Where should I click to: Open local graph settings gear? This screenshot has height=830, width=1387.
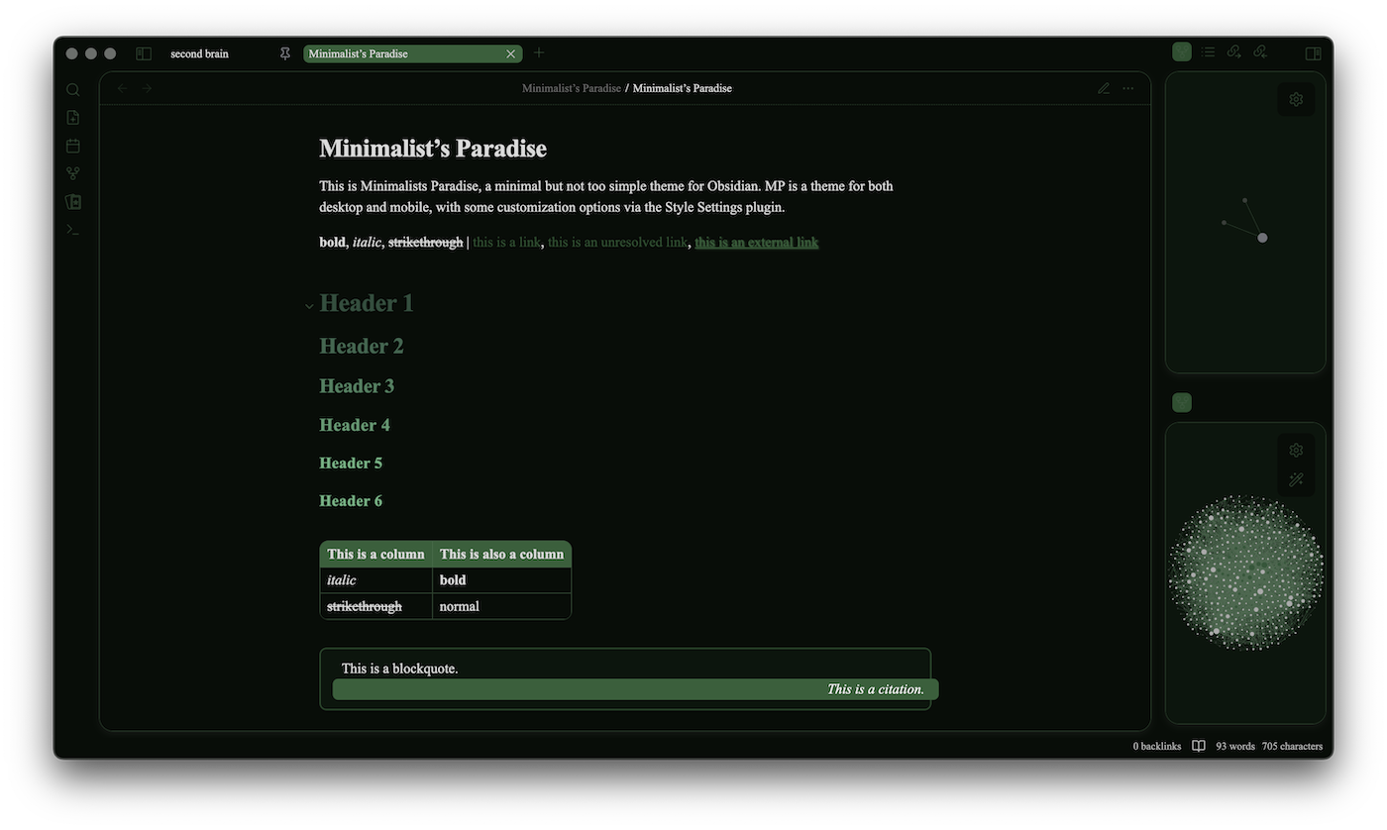pyautogui.click(x=1296, y=99)
